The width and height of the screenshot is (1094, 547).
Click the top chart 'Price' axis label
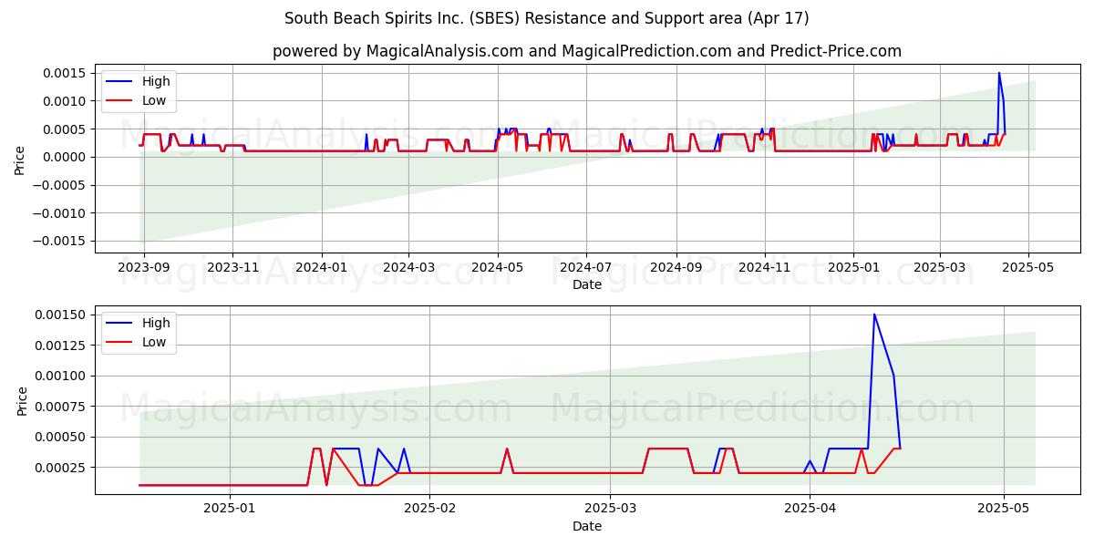20,159
